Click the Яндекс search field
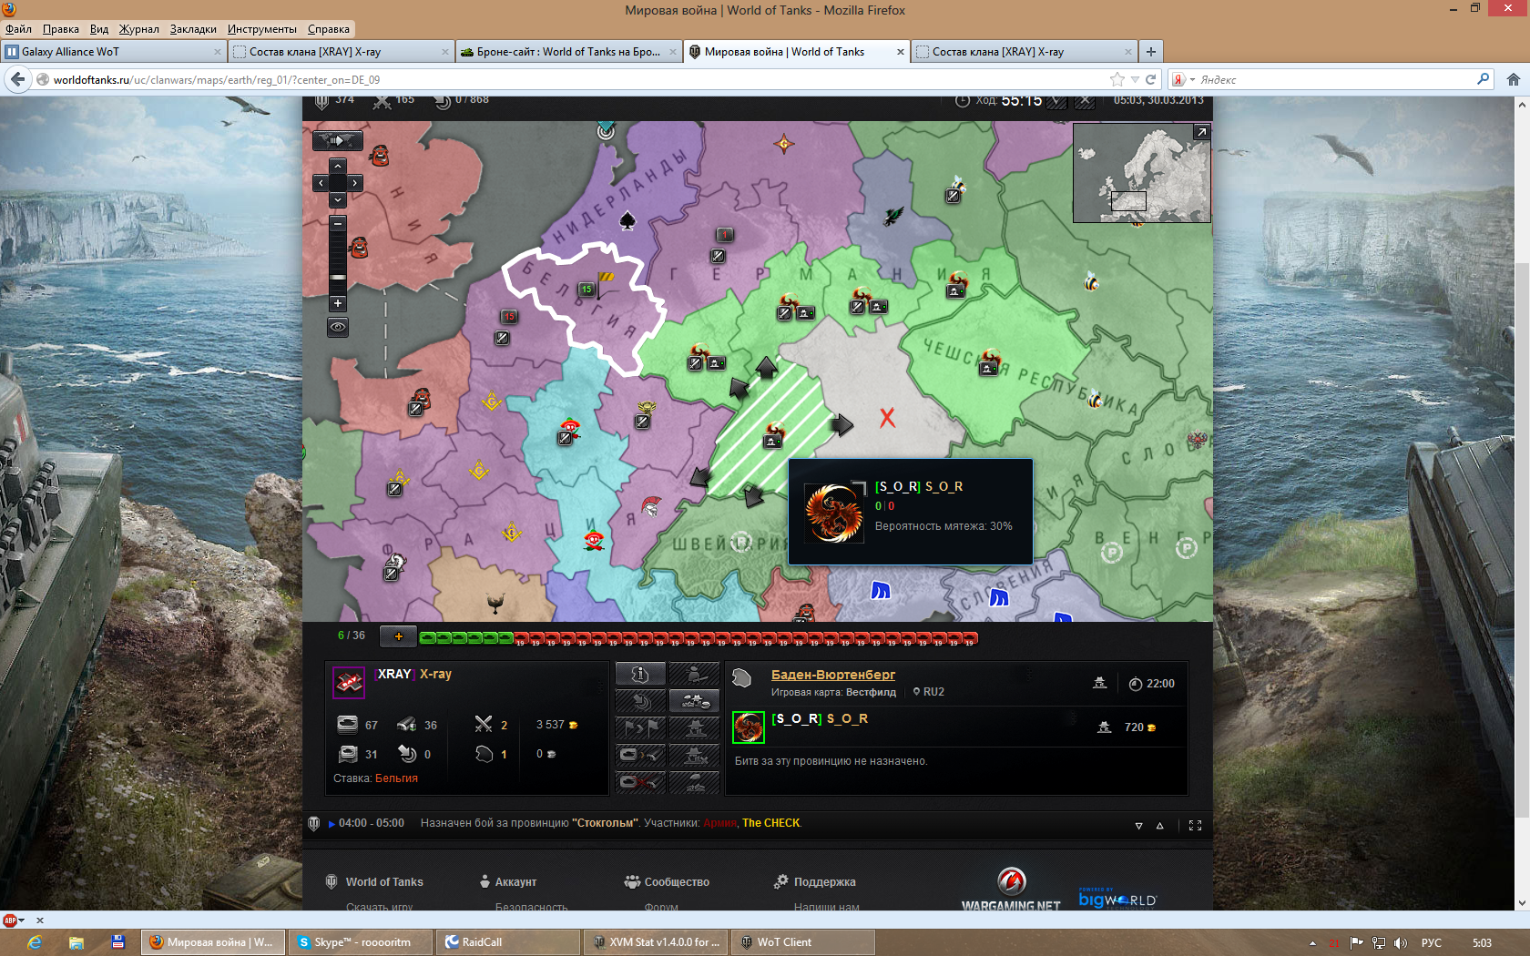Screen dimensions: 1530x956 coord(1335,80)
